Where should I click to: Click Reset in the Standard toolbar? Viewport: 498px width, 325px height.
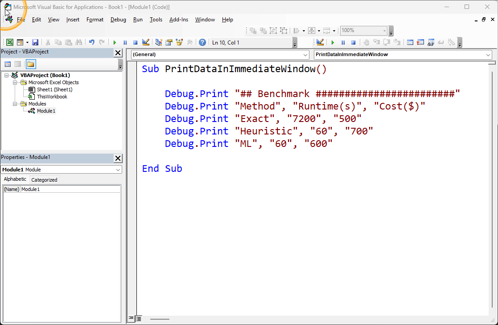pos(135,42)
